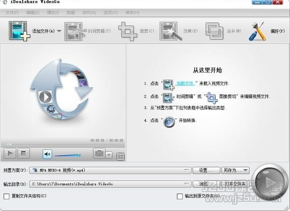Open the 文件(F) menu
The width and height of the screenshot is (290, 211).
coord(12,13)
